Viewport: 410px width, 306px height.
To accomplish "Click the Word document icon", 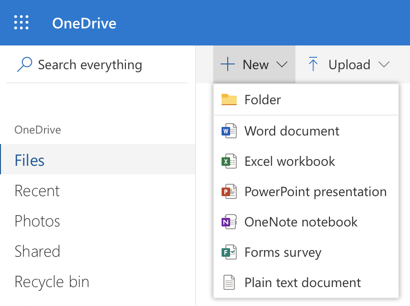I will [x=229, y=131].
